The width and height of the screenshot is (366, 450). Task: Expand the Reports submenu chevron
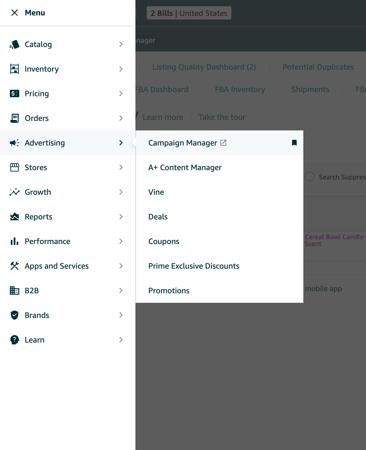(x=121, y=217)
